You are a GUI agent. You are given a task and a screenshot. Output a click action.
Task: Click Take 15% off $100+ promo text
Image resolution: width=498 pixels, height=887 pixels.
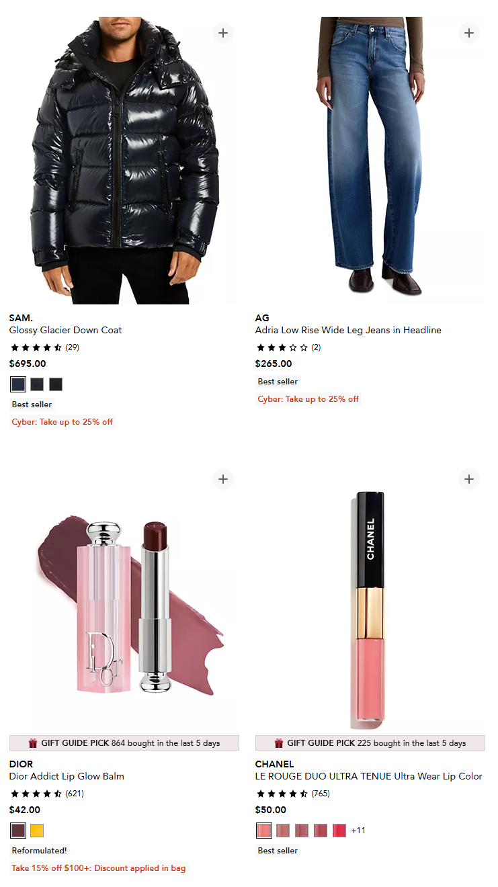98,868
